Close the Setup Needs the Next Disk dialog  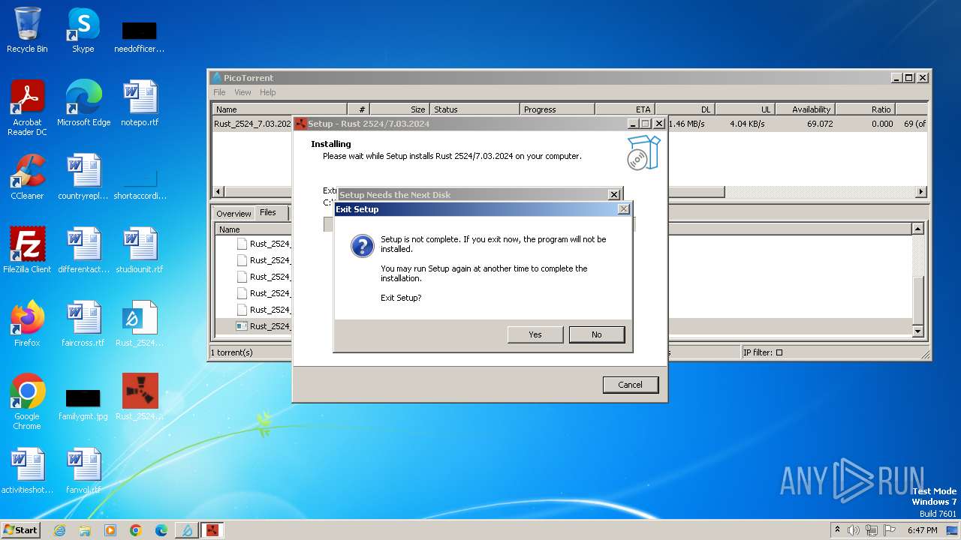coord(613,195)
